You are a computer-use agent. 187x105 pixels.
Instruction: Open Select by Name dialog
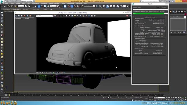29,6
